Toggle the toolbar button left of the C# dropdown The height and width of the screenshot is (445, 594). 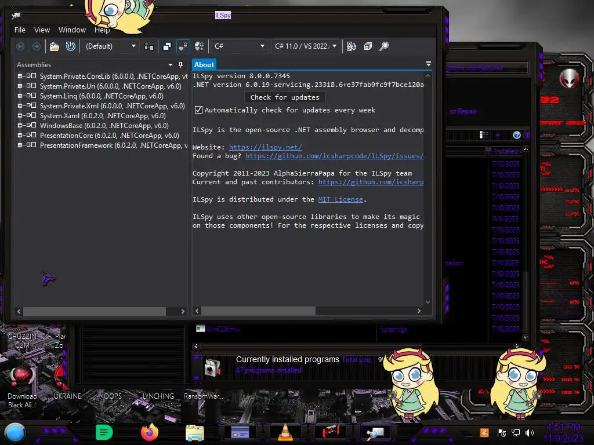(x=200, y=46)
